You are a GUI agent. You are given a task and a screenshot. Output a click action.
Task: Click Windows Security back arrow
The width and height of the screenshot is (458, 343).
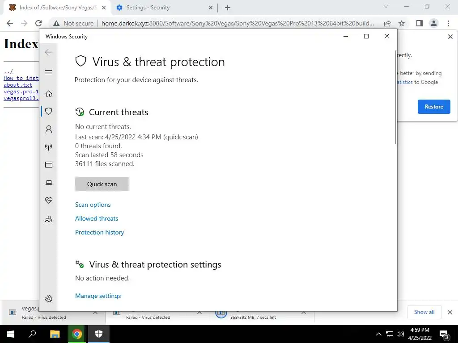(x=48, y=52)
